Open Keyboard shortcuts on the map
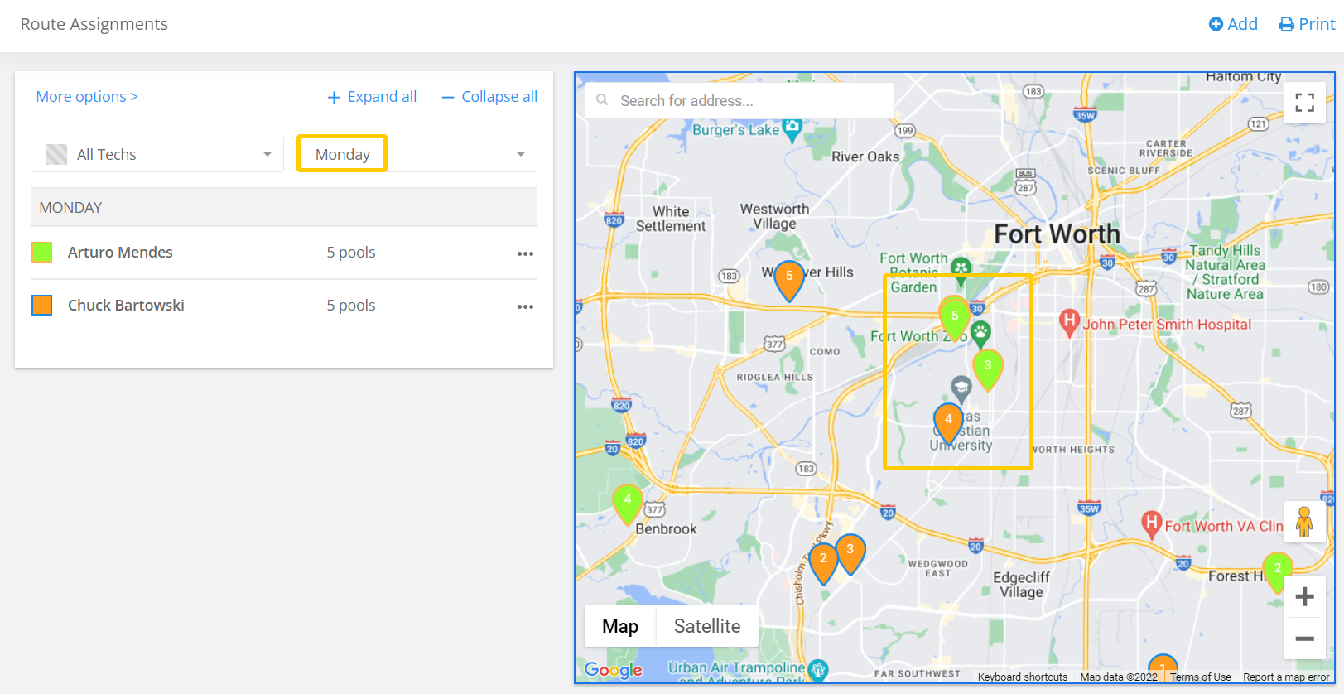This screenshot has height=694, width=1344. (x=1023, y=677)
